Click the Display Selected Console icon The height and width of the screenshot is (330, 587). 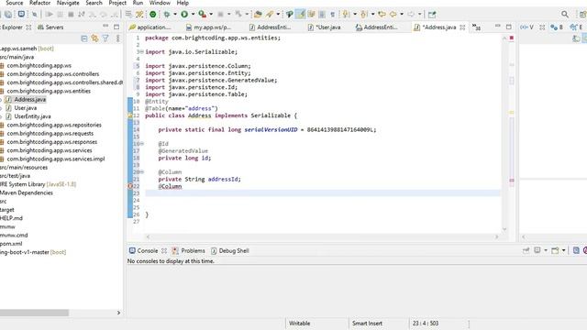[537, 250]
